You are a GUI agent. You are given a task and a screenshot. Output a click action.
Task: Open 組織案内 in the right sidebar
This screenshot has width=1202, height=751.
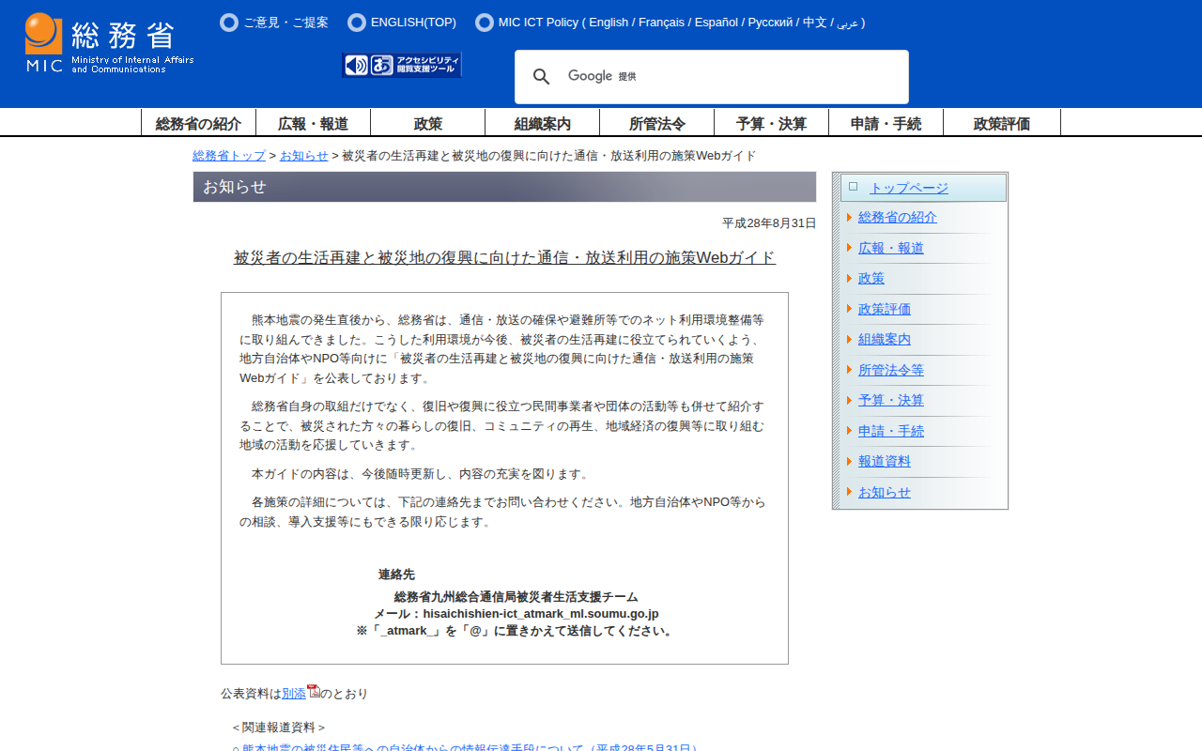point(884,340)
